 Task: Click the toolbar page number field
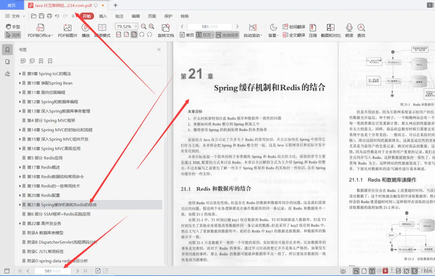click(209, 27)
